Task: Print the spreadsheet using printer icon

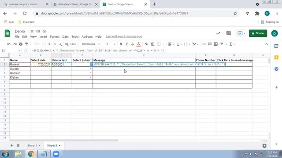Action: point(21,44)
